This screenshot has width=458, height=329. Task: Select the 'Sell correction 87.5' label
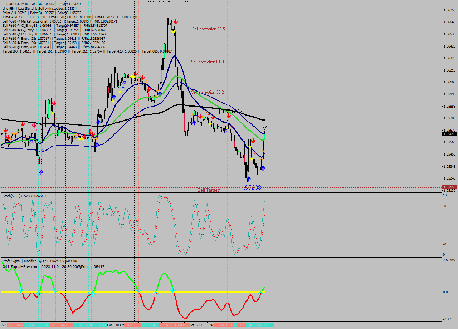coord(208,29)
